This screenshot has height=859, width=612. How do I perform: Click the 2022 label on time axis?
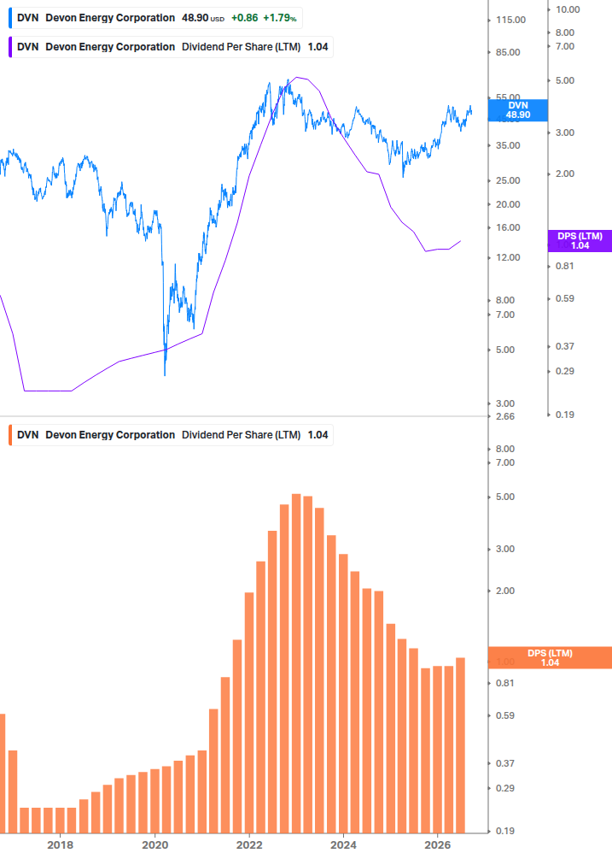(249, 844)
